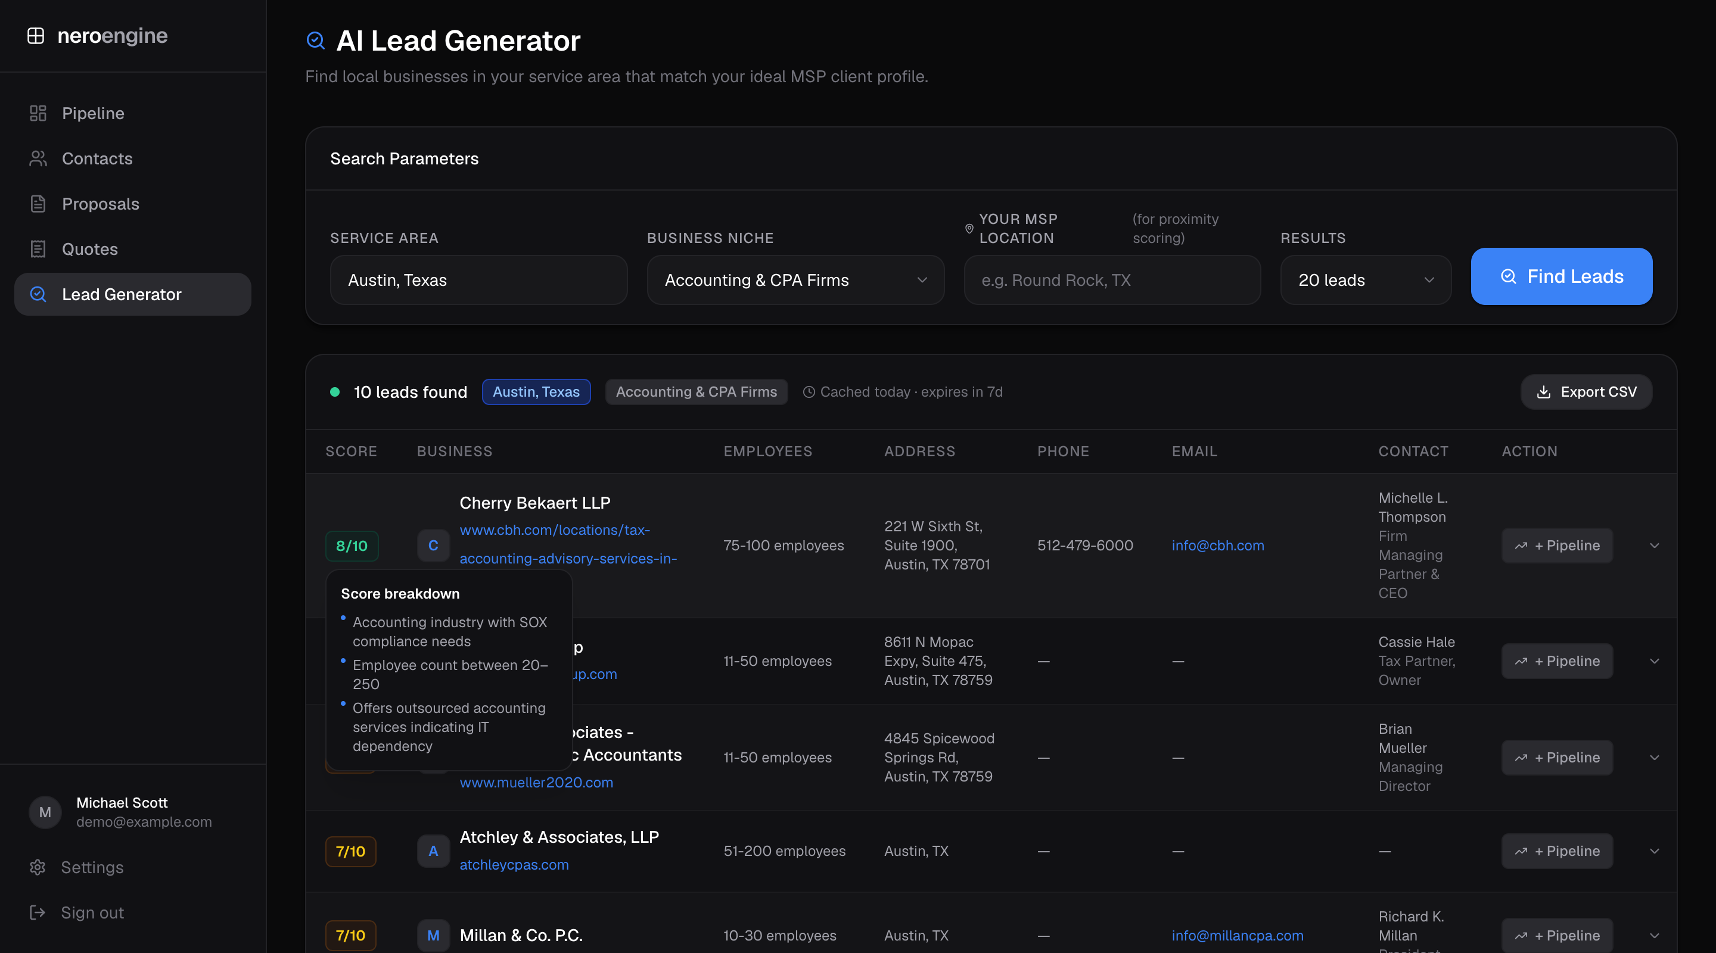
Task: Open the atchleycpas.com link
Action: pyautogui.click(x=514, y=864)
